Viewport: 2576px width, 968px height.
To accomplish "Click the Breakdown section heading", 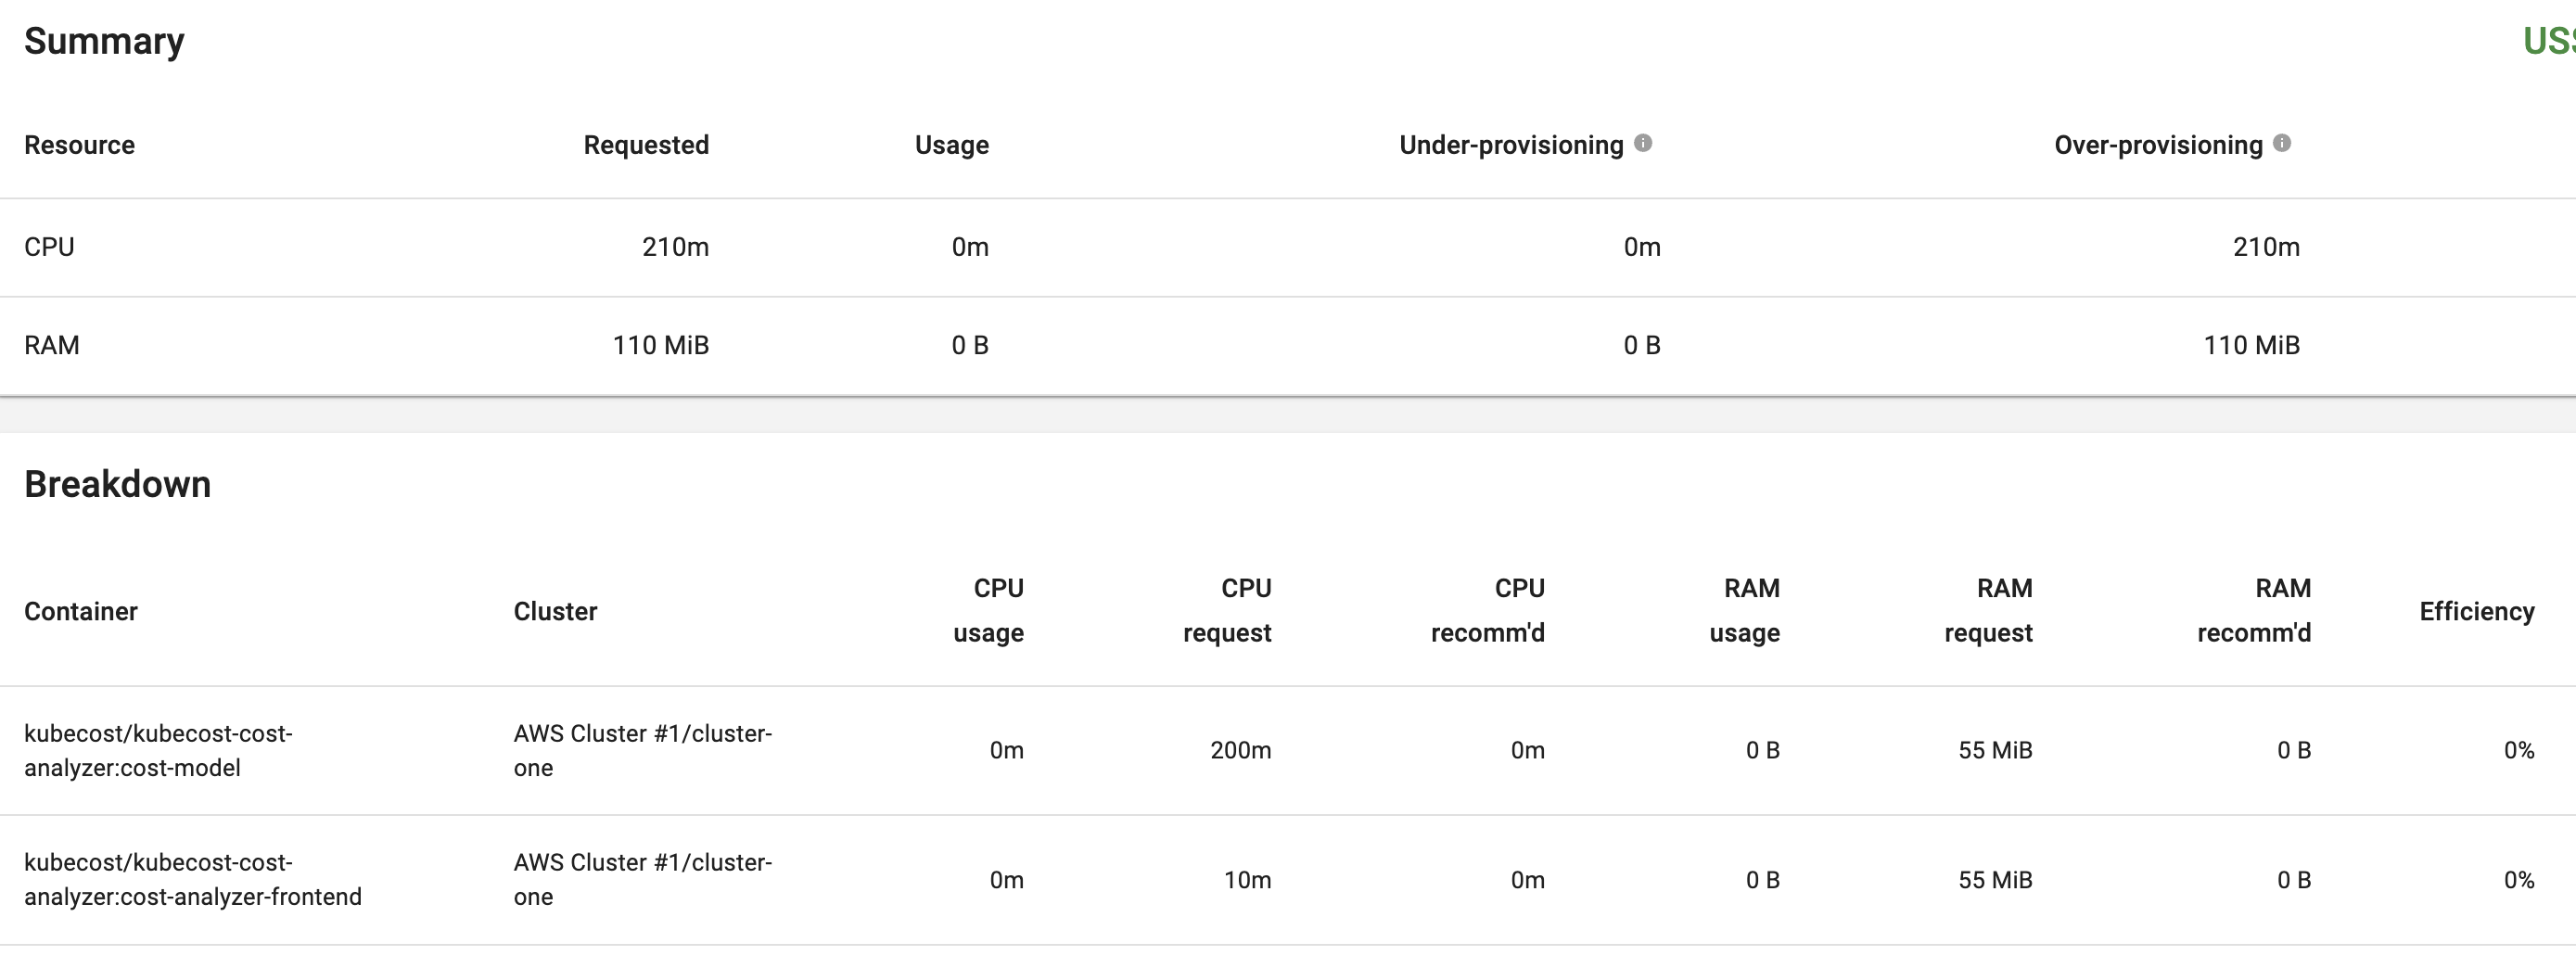I will (x=119, y=484).
